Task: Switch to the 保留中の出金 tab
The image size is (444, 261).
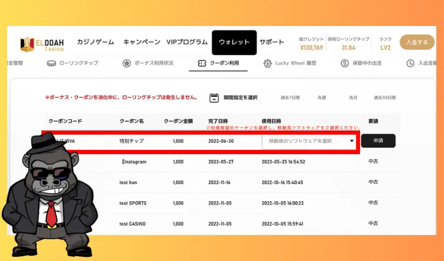Action: (x=361, y=63)
